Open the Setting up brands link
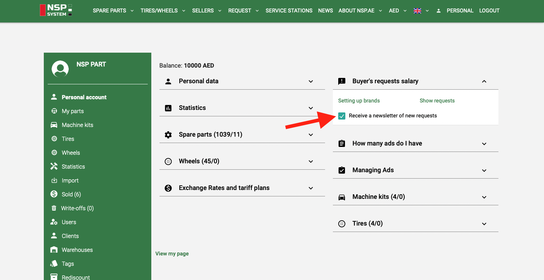This screenshot has width=544, height=280. pyautogui.click(x=359, y=101)
